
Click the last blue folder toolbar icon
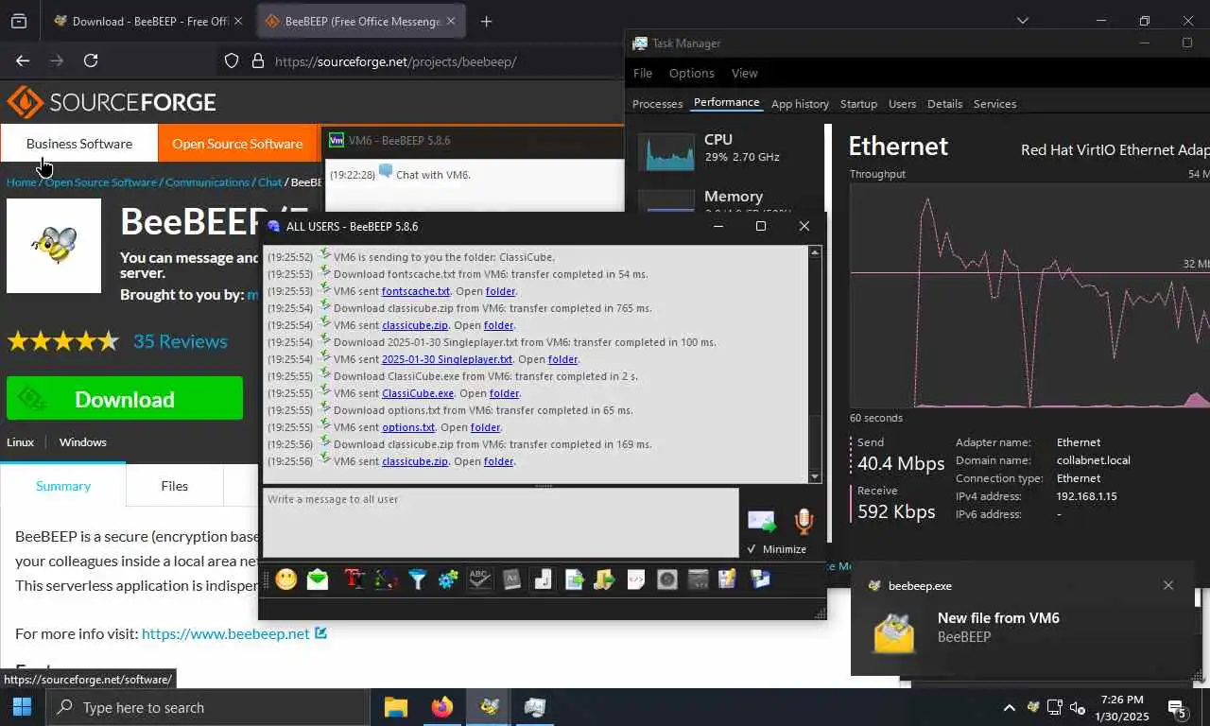coord(761,579)
